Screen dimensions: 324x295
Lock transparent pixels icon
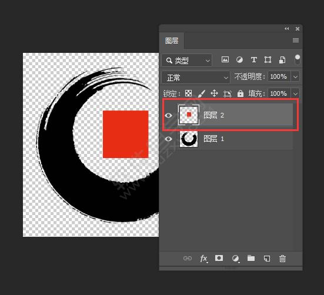[x=188, y=93]
